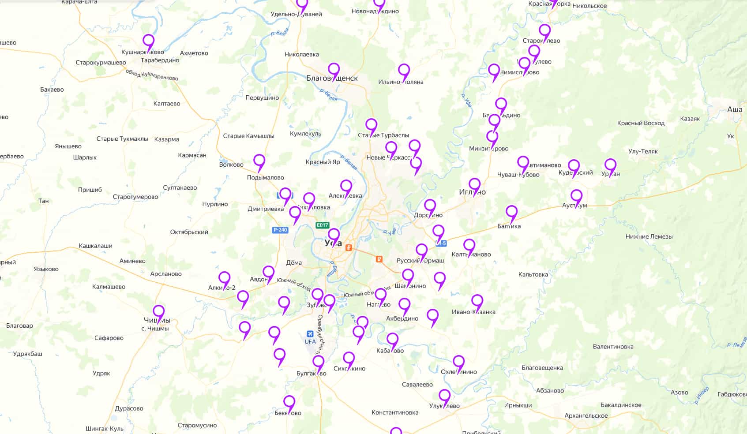Click the marker at Булгаково
This screenshot has width=747, height=434.
(319, 364)
